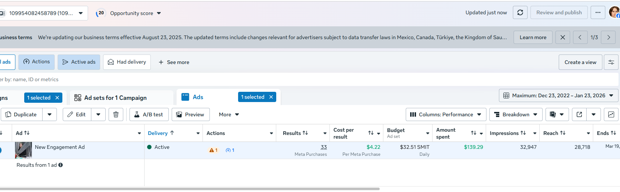Click the New Engagement Ad thumbnail

pos(23,150)
